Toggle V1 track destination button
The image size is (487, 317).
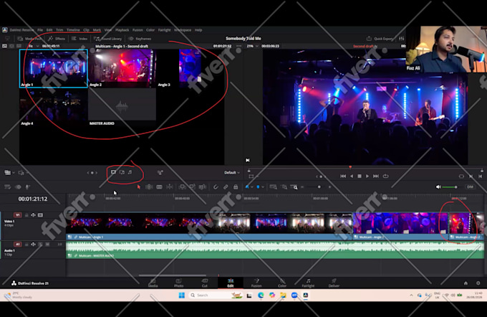[x=17, y=215]
